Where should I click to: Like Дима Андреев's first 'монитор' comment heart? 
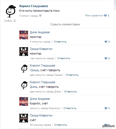(x=106, y=42)
